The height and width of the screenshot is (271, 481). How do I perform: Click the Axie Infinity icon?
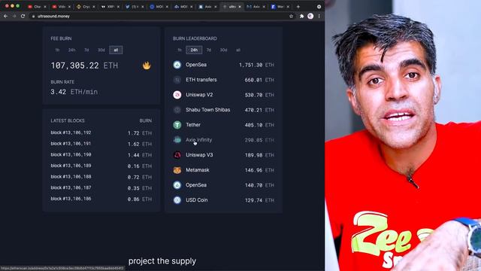point(177,140)
